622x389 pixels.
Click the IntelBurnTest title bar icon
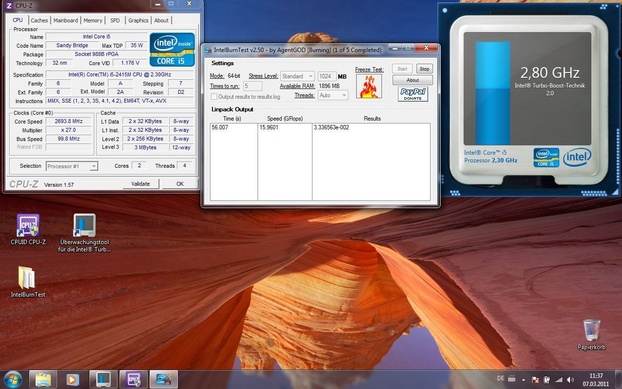point(208,50)
